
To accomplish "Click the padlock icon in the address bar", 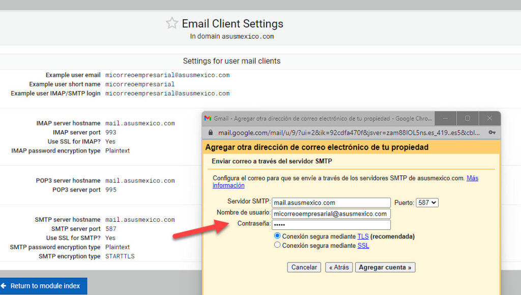I will tap(211, 133).
